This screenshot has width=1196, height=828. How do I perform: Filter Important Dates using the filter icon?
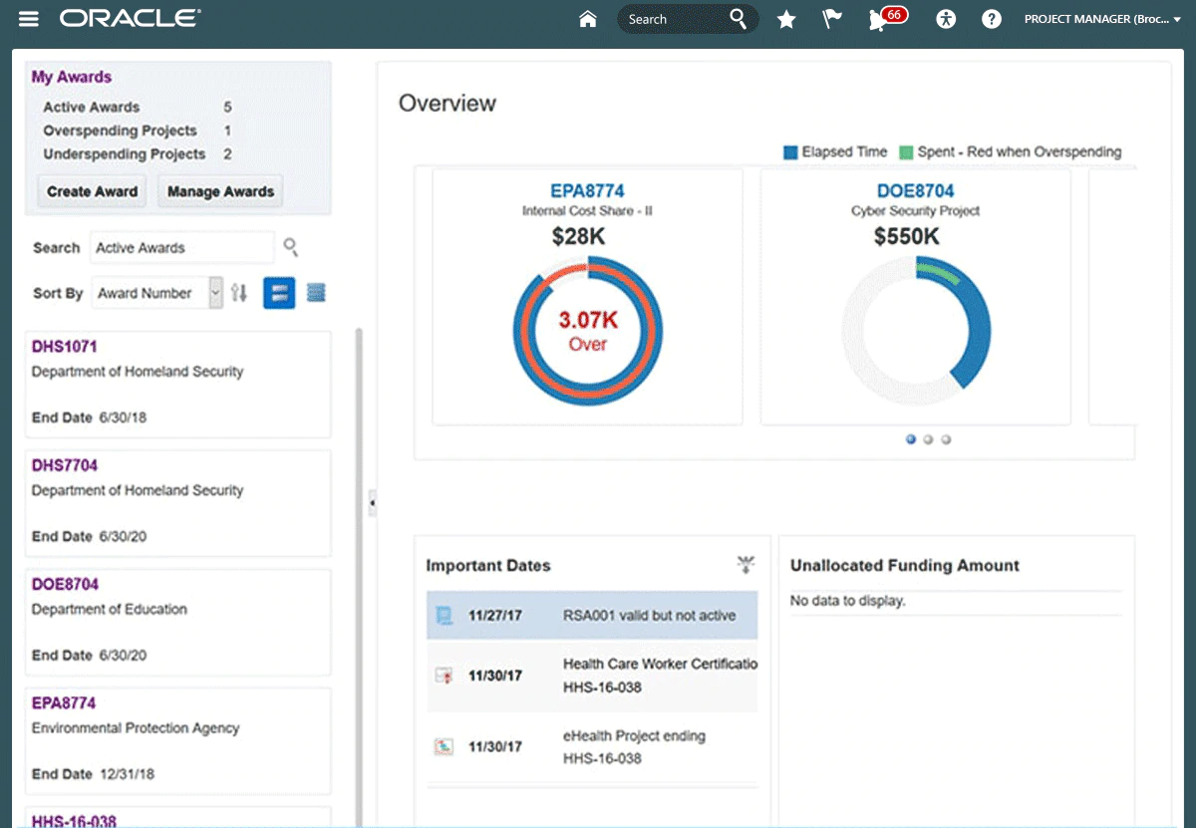[x=746, y=565]
